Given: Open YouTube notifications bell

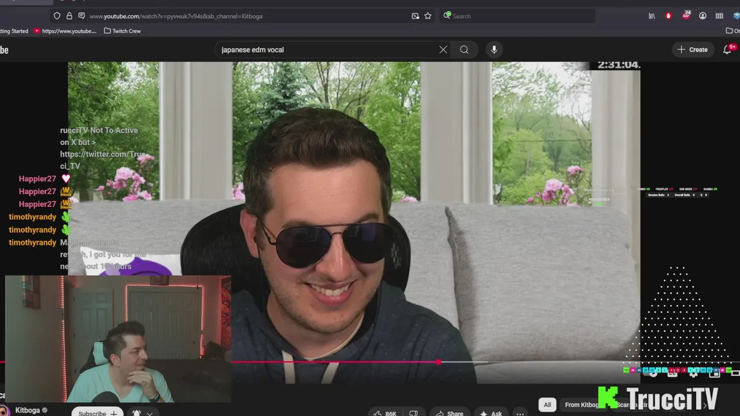Looking at the screenshot, I should point(727,50).
